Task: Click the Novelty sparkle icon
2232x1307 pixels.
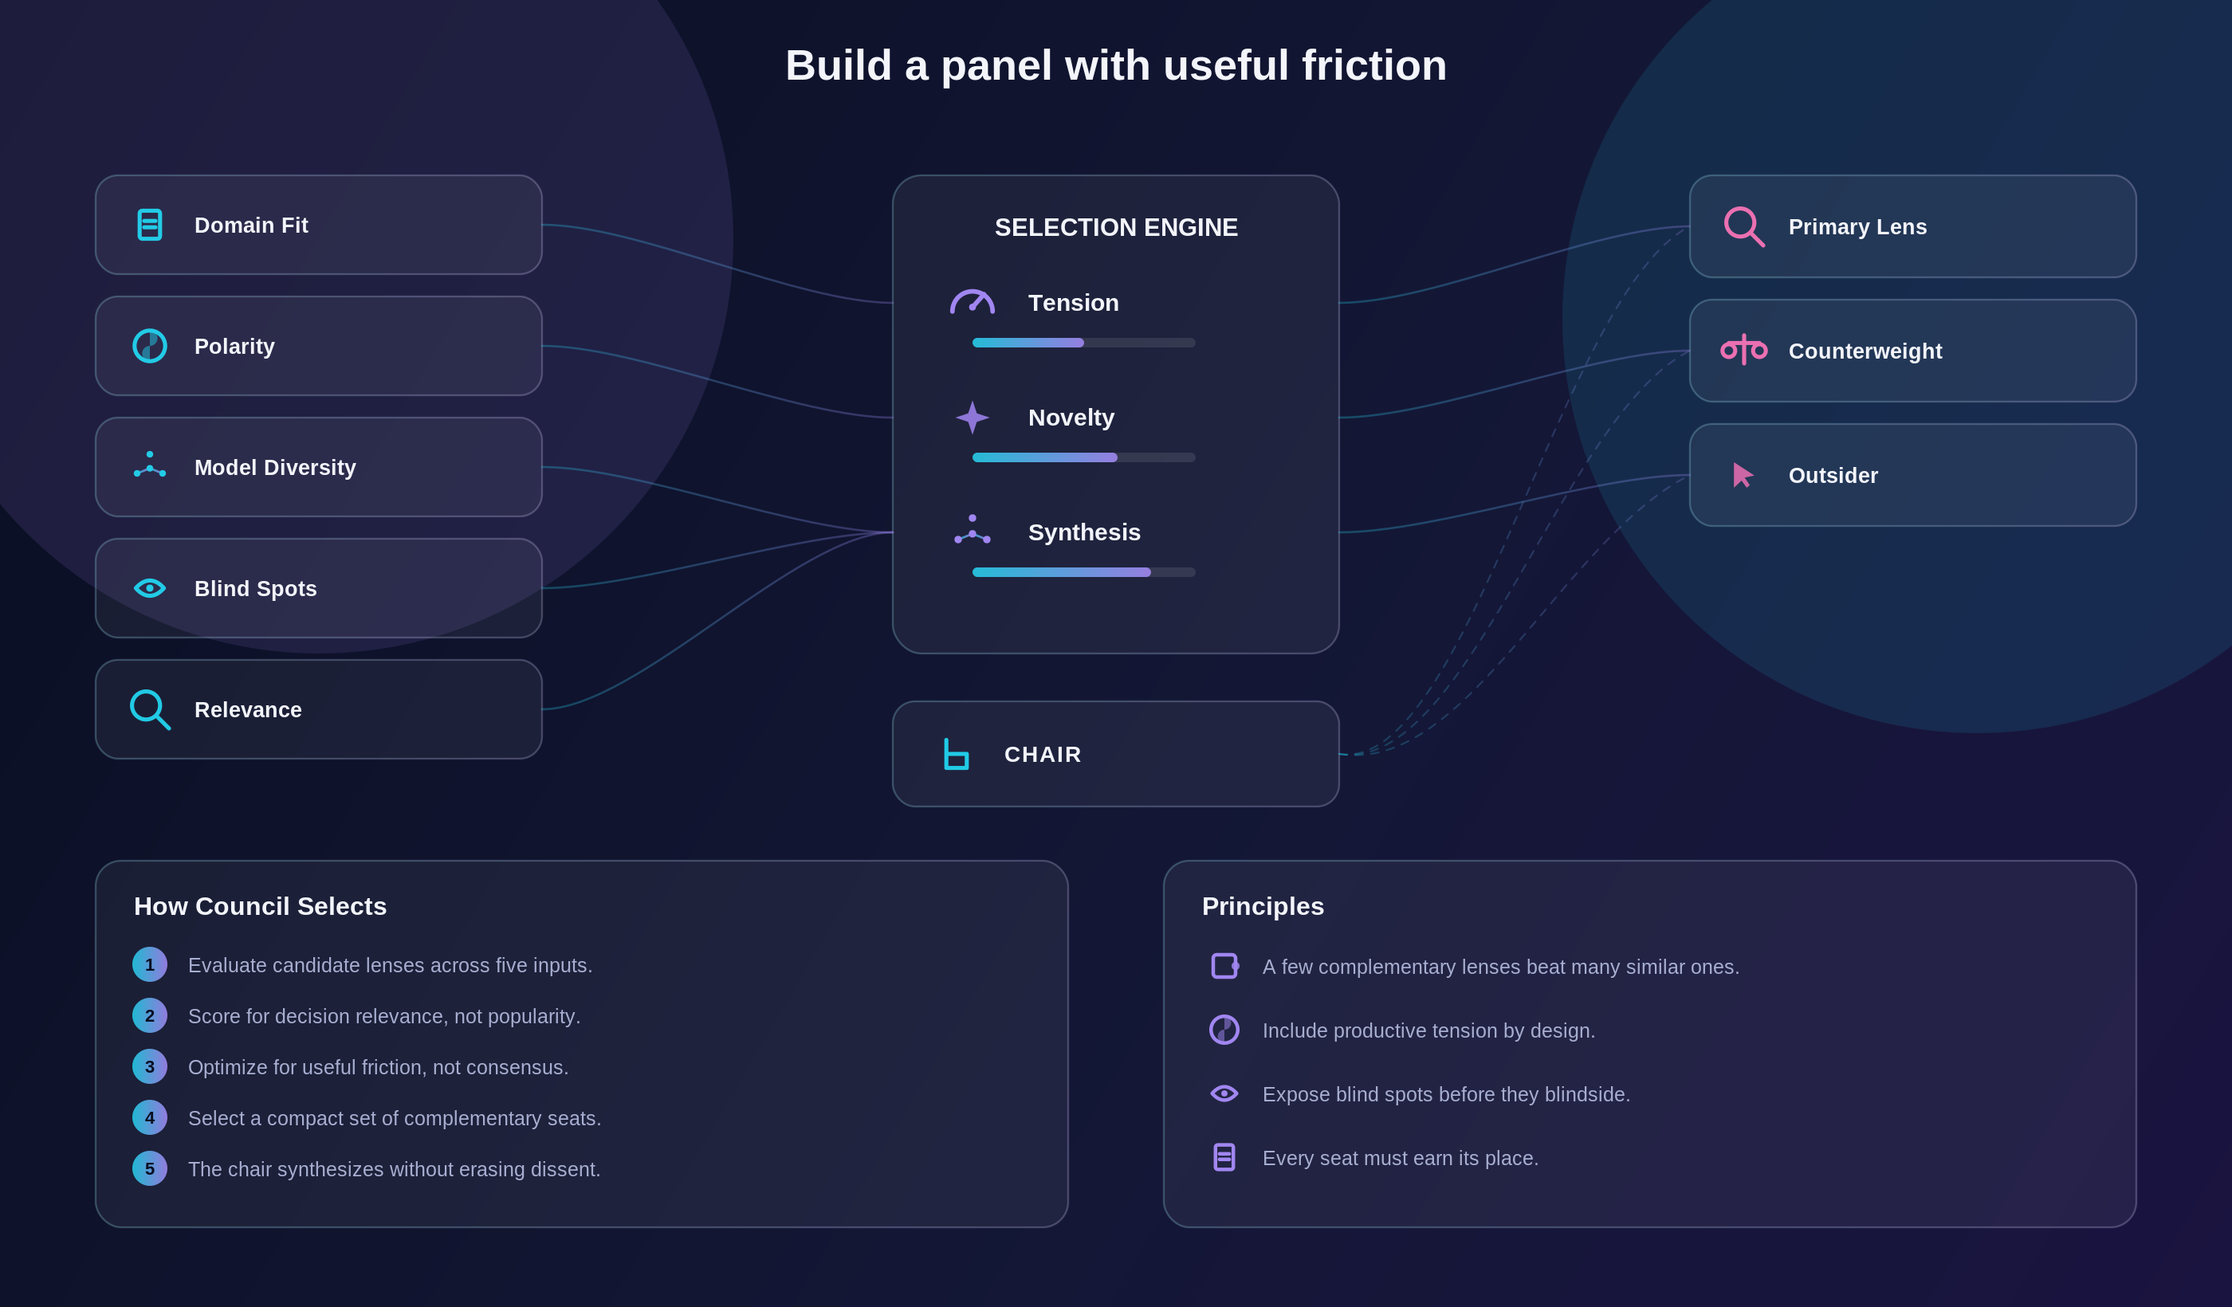Action: coord(973,417)
